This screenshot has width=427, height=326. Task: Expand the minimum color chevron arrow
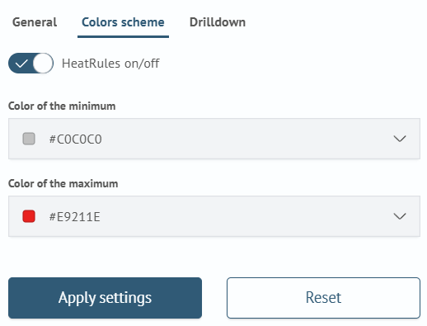pyautogui.click(x=400, y=139)
